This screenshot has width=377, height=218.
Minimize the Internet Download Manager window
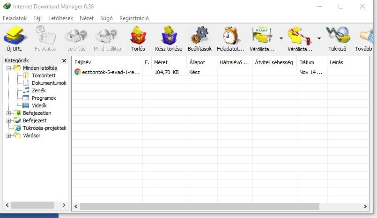(x=320, y=6)
